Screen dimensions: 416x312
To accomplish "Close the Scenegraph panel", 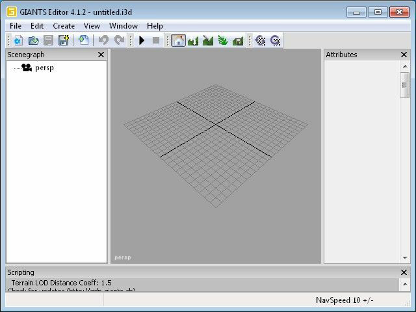I will 101,55.
